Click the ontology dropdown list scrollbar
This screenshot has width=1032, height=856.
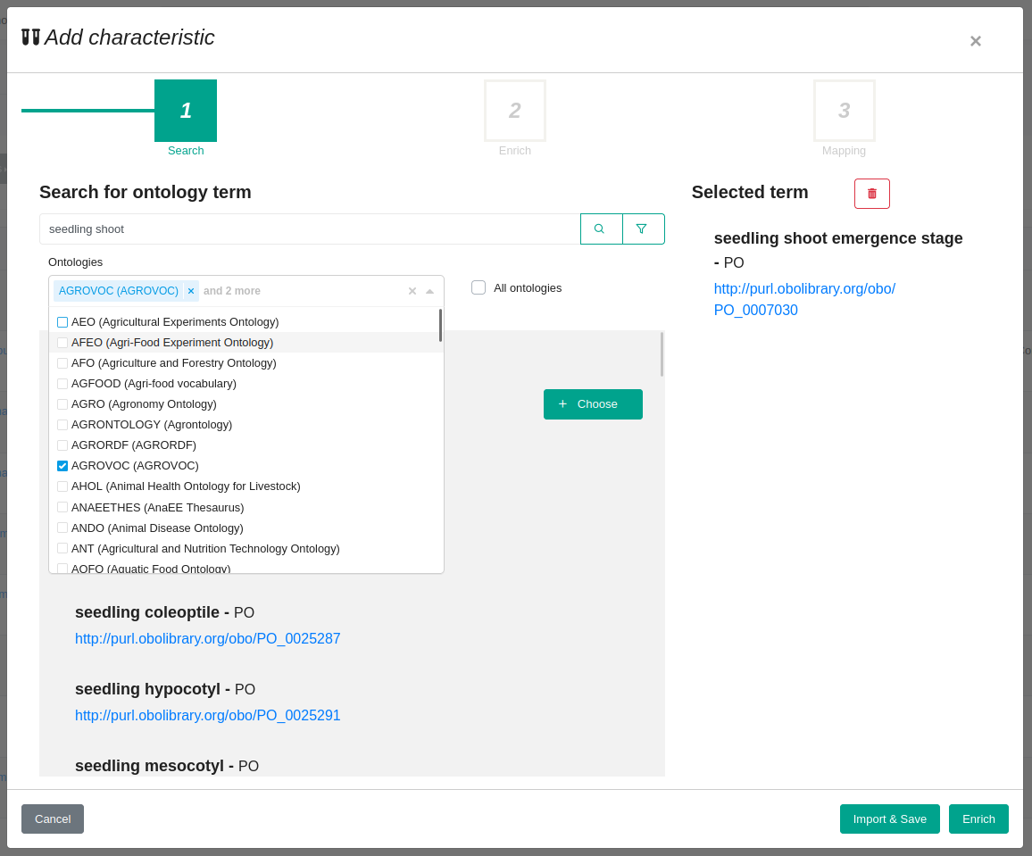coord(440,326)
